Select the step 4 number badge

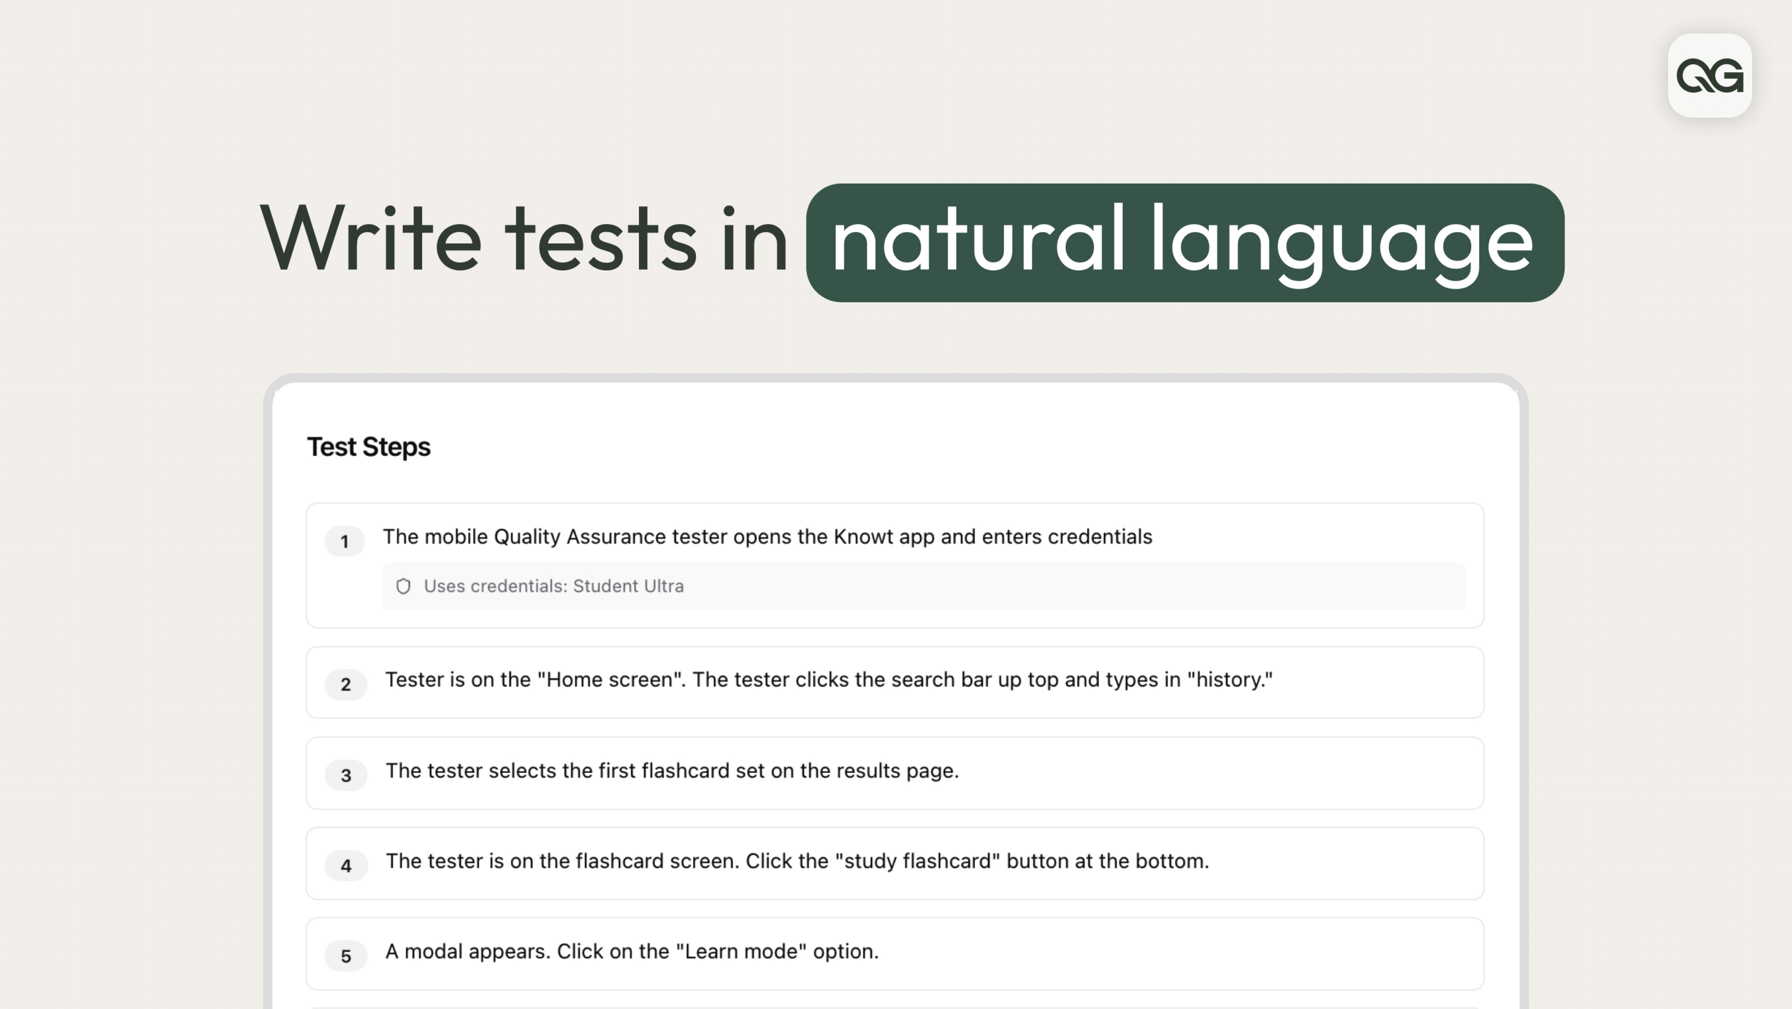click(345, 866)
